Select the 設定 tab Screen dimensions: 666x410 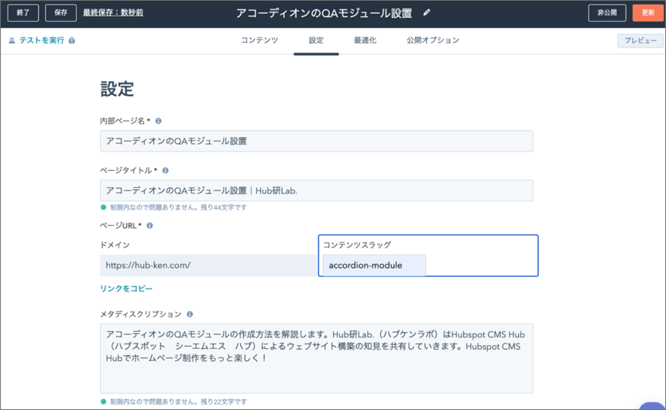coord(316,40)
